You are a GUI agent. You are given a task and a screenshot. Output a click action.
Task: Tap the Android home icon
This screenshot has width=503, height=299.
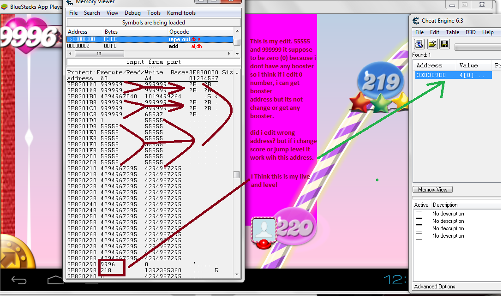tap(55, 280)
